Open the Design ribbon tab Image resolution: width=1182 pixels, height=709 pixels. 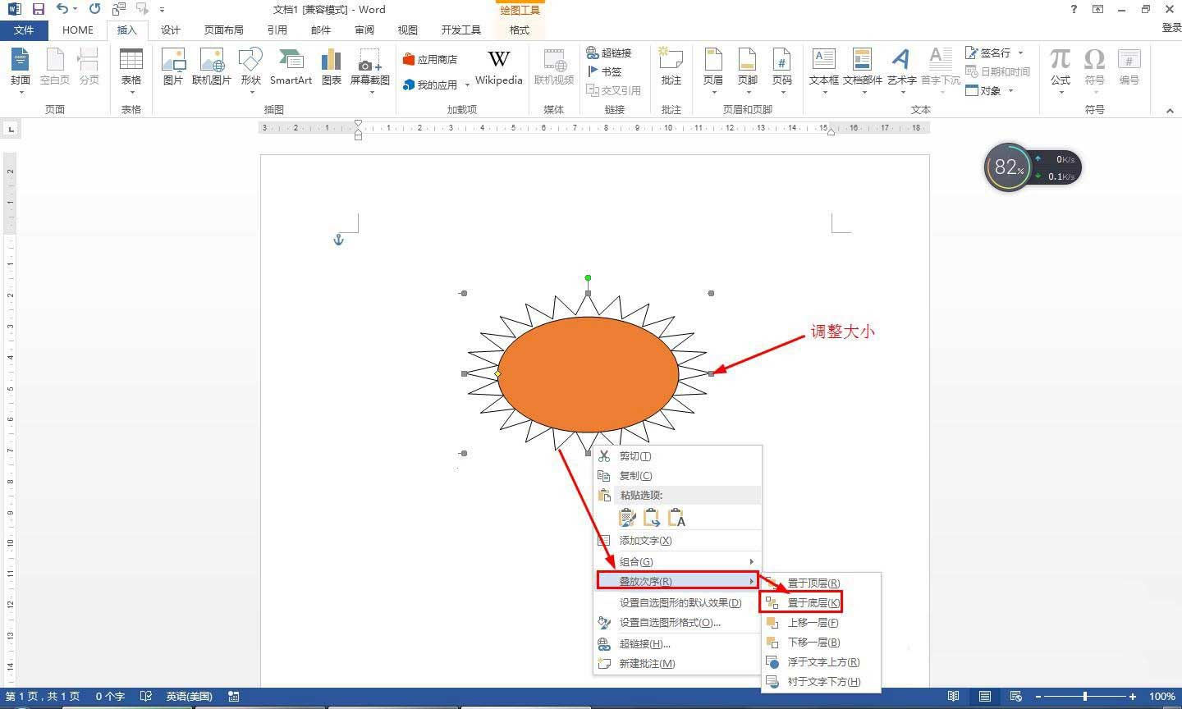coord(171,30)
